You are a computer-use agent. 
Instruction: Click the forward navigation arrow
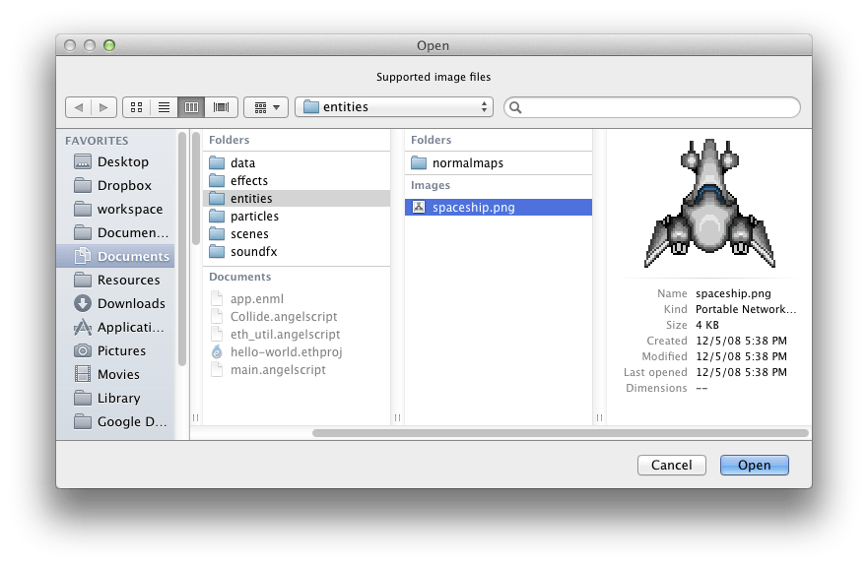pyautogui.click(x=104, y=106)
